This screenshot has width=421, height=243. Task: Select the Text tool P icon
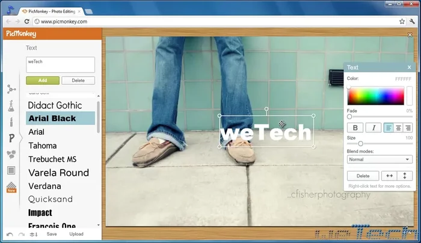pos(11,138)
